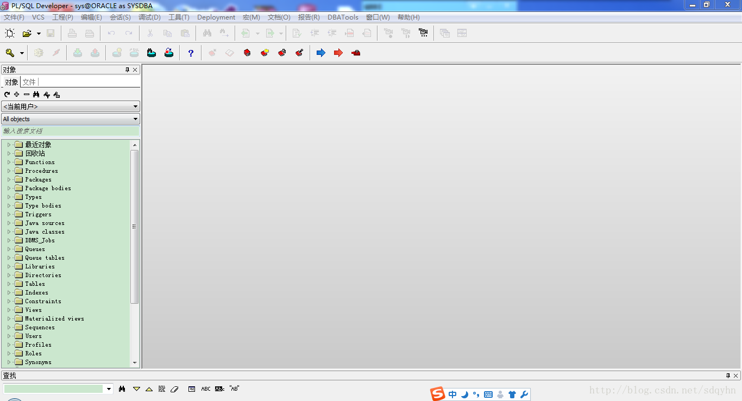Image resolution: width=742 pixels, height=401 pixels.
Task: Refresh the object browser
Action: [x=7, y=95]
